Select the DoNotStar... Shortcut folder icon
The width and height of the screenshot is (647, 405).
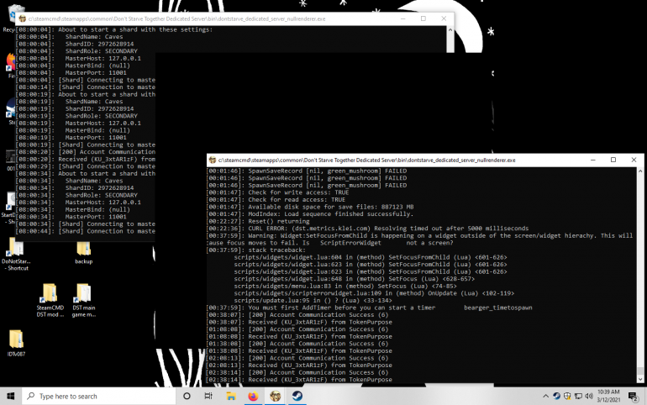tap(16, 254)
